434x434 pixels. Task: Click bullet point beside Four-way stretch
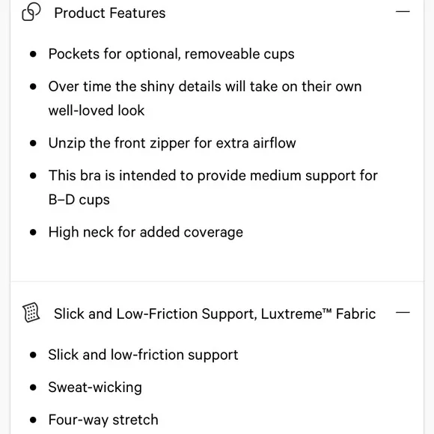point(33,420)
